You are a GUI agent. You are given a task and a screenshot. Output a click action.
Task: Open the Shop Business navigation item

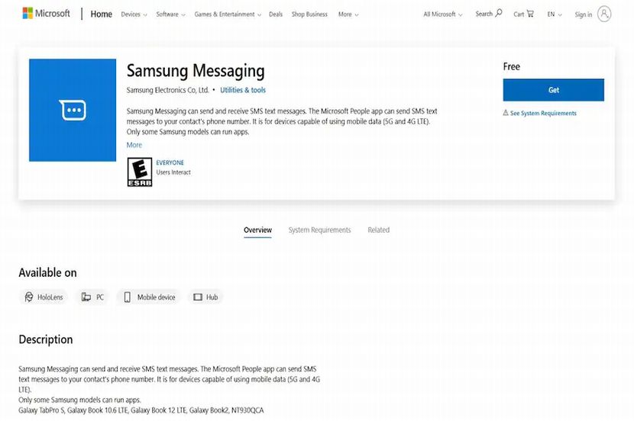309,14
